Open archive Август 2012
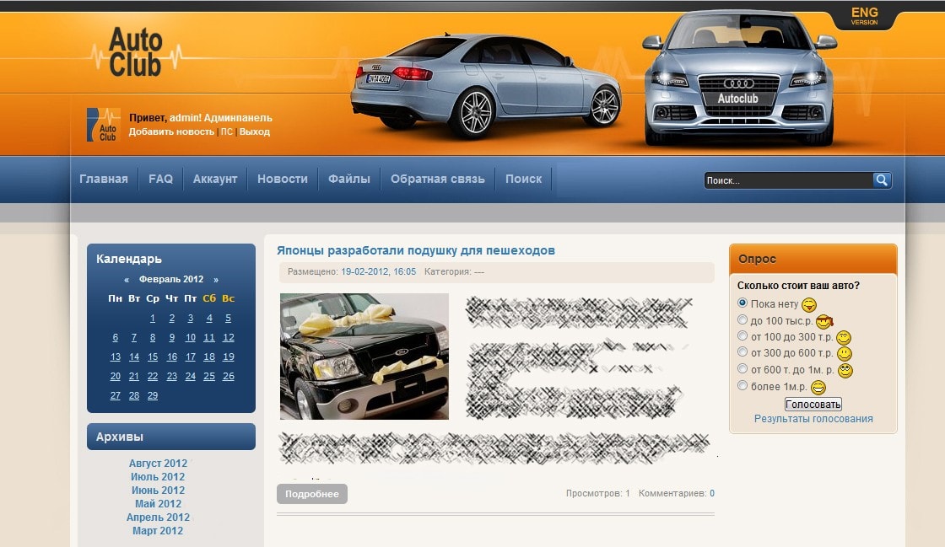This screenshot has width=945, height=547. (x=158, y=464)
